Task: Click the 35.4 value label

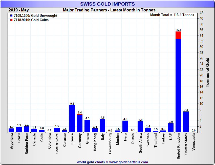Action: click(x=178, y=30)
